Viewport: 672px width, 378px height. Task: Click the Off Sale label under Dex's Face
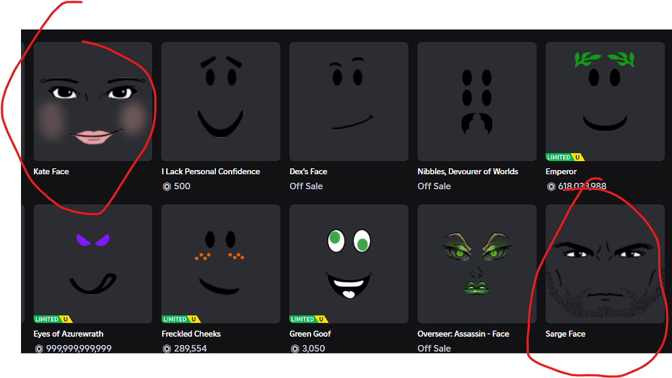[307, 186]
